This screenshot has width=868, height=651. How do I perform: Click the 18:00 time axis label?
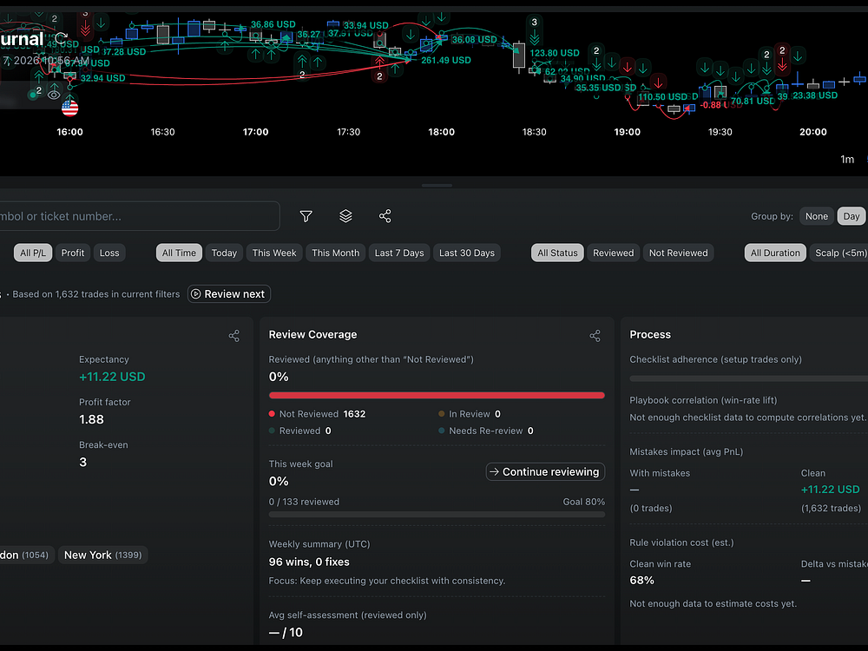tap(441, 132)
